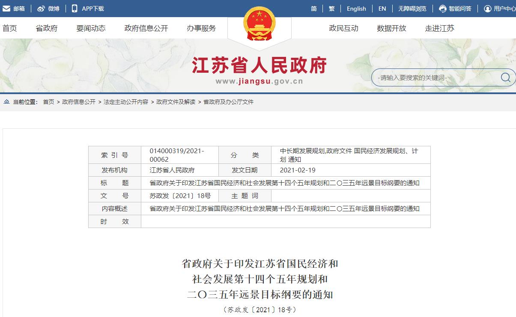Screen dimensions: 516x317
Task: Click the 智能问答 robot icon
Action: [x=443, y=9]
